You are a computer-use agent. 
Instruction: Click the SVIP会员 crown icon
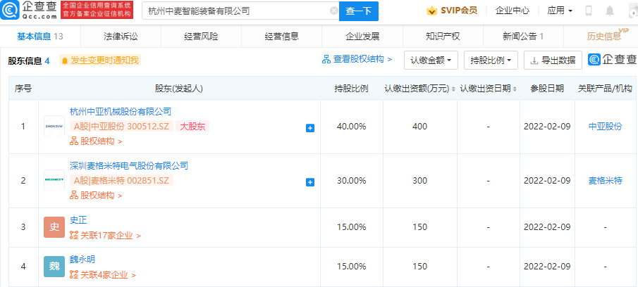click(x=431, y=11)
